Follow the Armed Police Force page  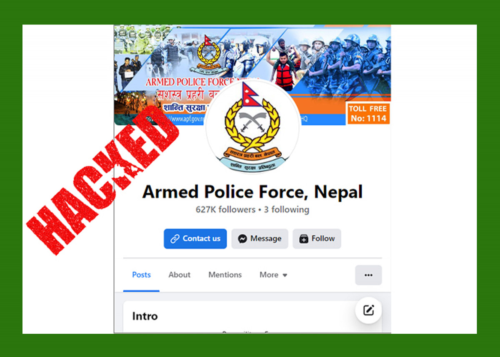point(317,239)
